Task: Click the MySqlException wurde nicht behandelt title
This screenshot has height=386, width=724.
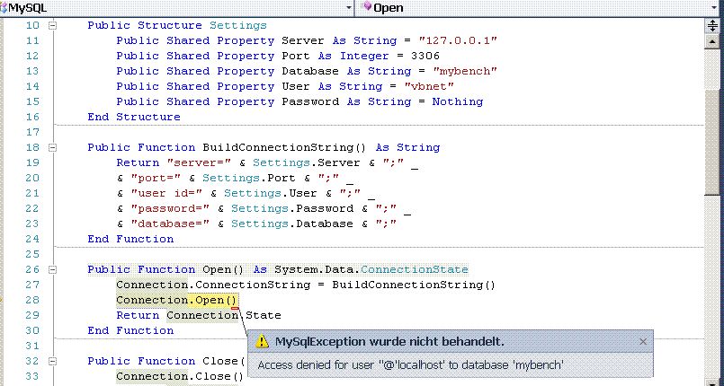Action: pyautogui.click(x=389, y=341)
